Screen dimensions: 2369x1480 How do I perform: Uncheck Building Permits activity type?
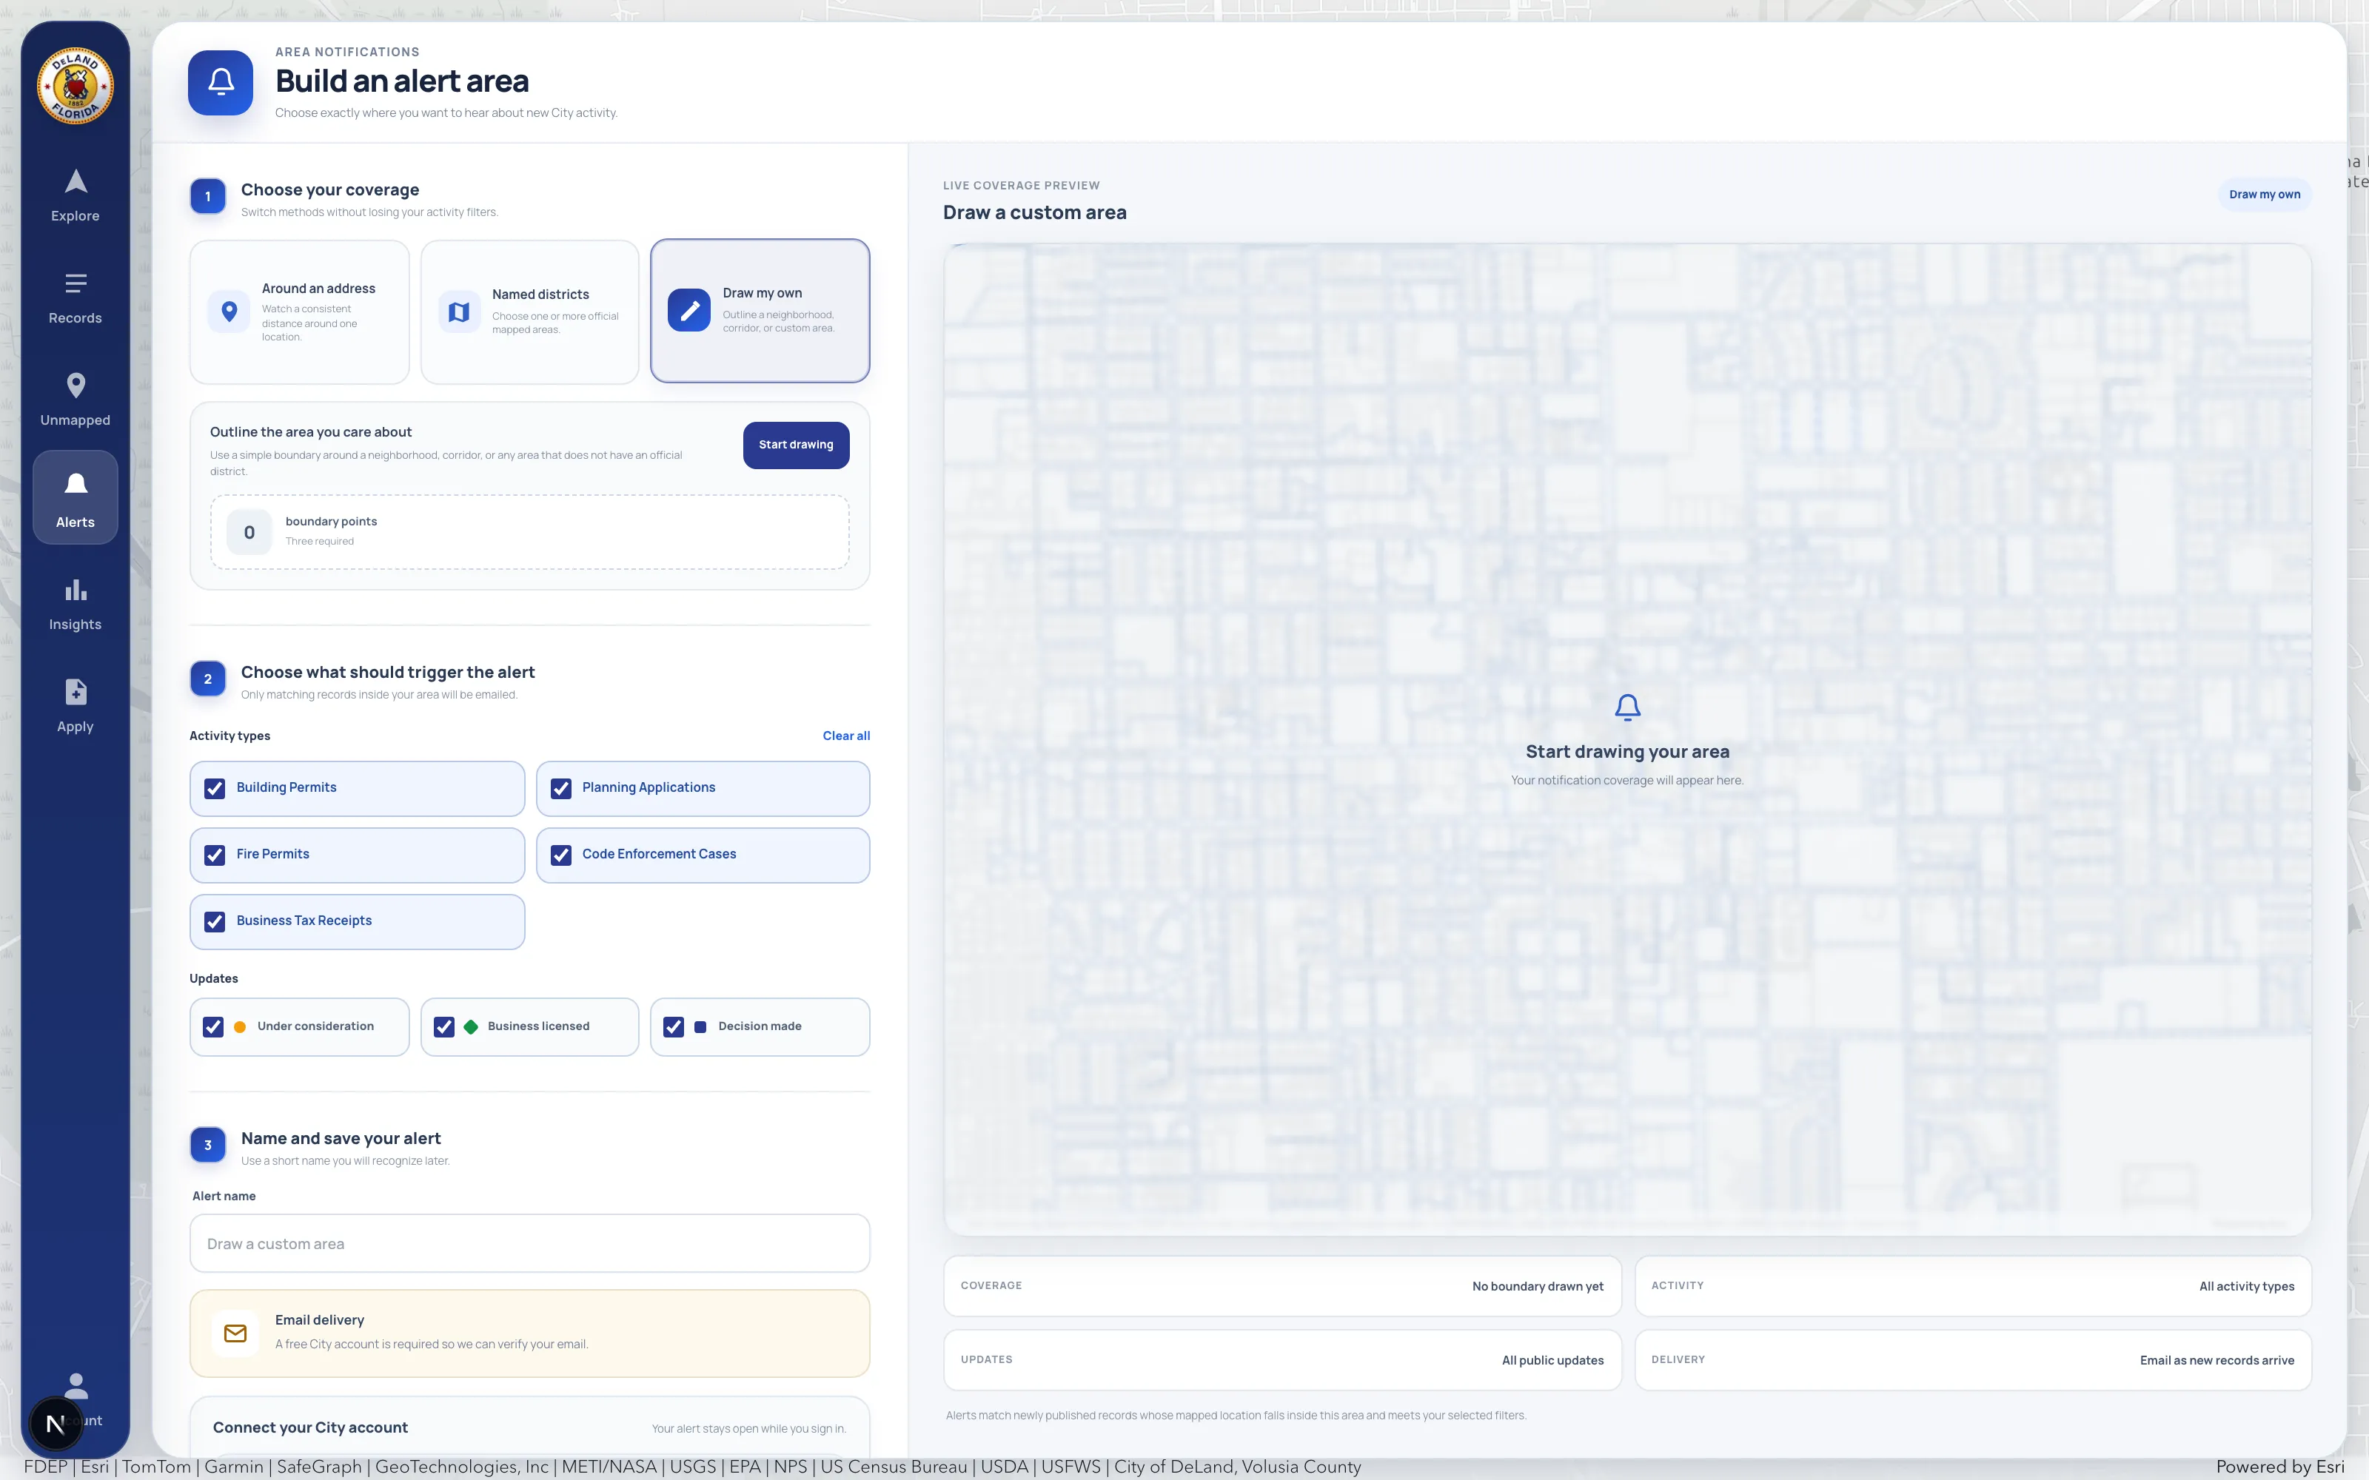pos(215,789)
